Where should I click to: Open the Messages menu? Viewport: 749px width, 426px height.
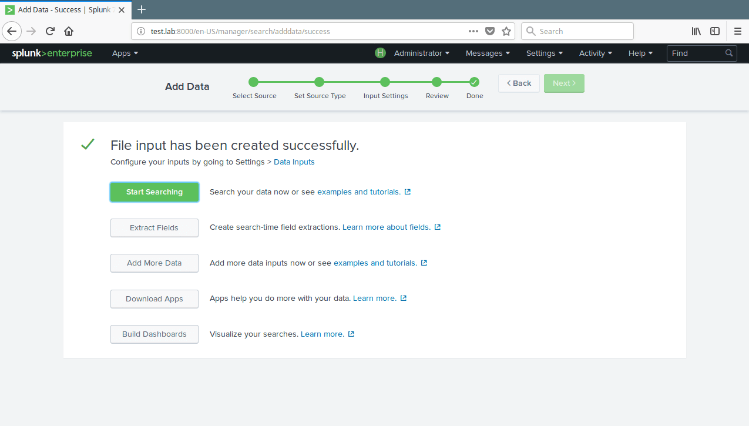[x=488, y=53]
